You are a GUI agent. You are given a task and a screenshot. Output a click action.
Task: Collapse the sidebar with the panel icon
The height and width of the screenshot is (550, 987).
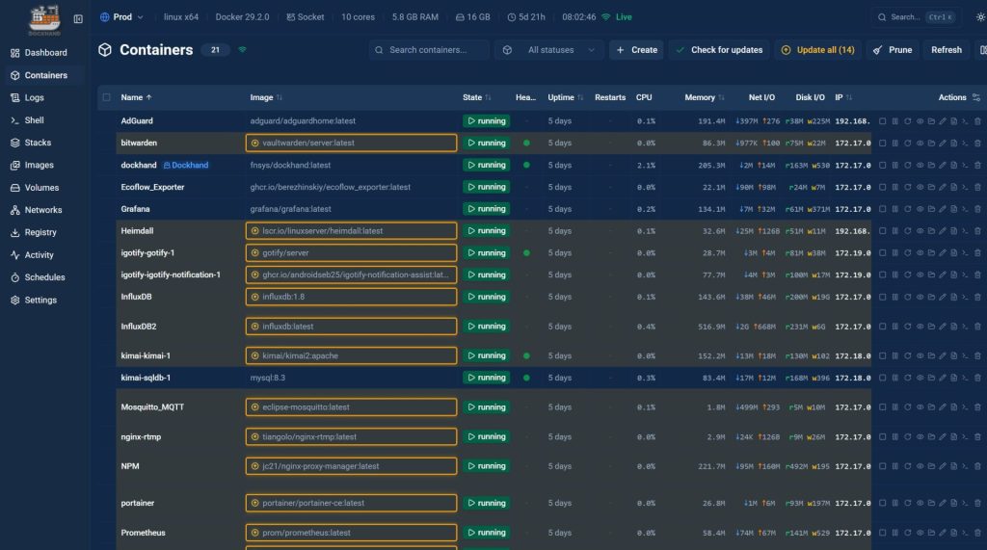[78, 19]
